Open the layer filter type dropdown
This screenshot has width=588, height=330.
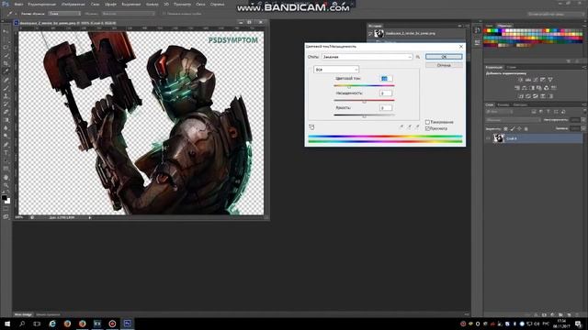point(500,112)
